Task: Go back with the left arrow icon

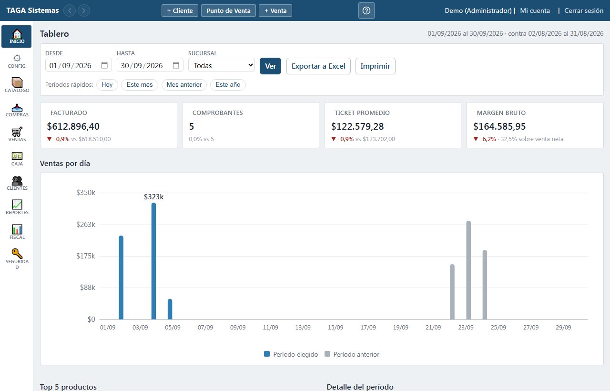Action: [70, 10]
